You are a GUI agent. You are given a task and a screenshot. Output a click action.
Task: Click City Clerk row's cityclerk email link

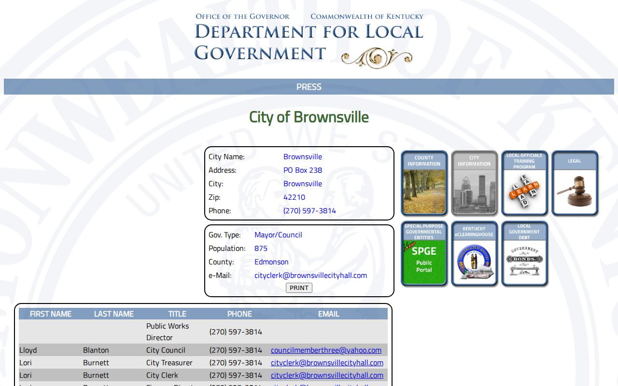pyautogui.click(x=327, y=375)
